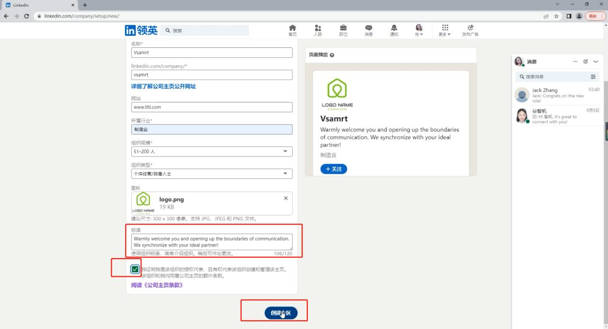Open the Me profile avatar menu
The height and width of the screenshot is (329, 608).
(419, 30)
